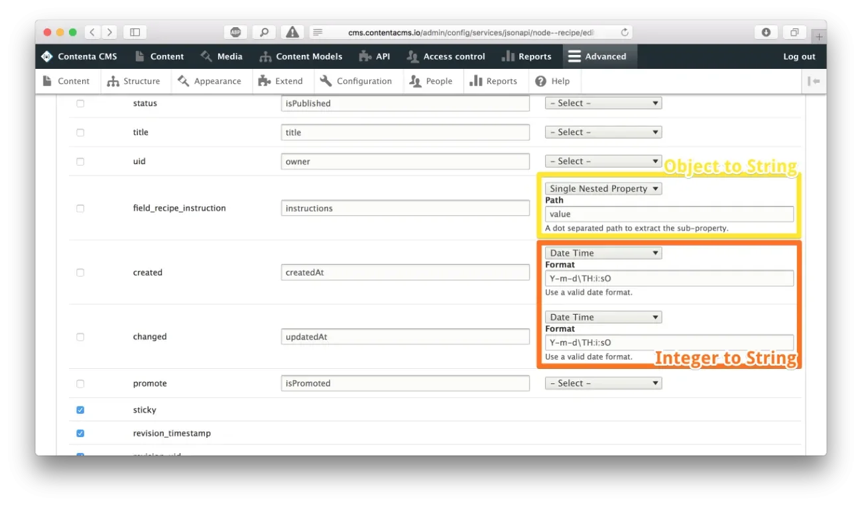Uncheck the revision_timestamp checkbox
862x506 pixels.
pyautogui.click(x=80, y=433)
